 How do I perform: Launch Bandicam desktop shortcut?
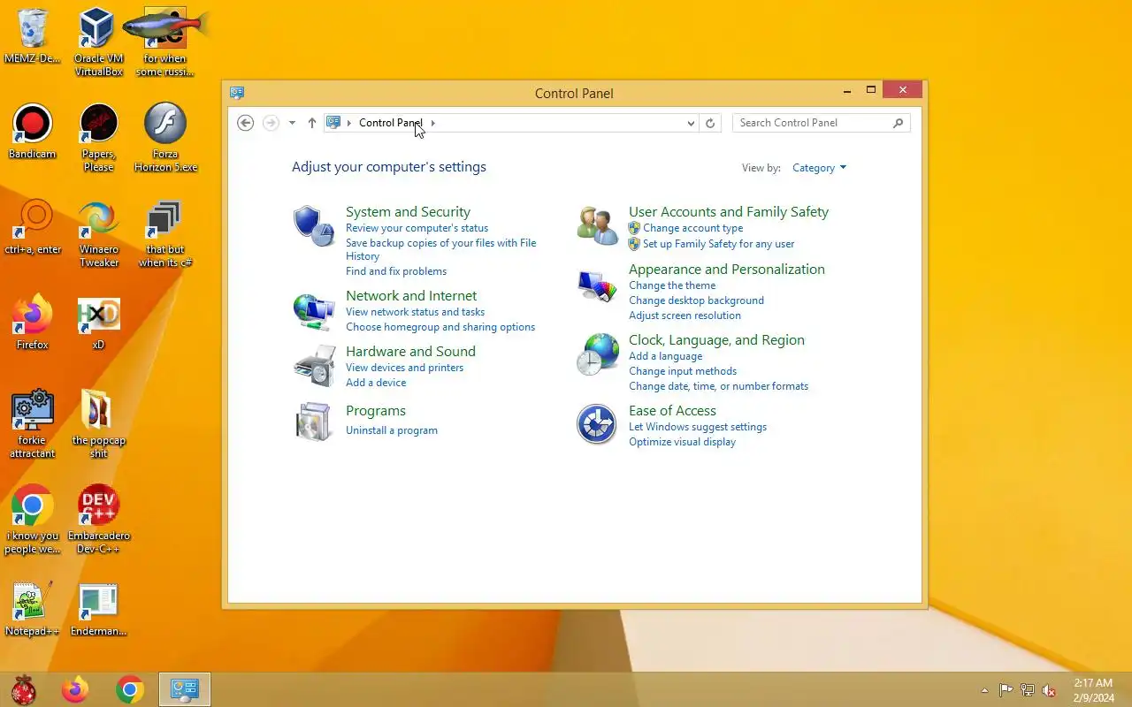33,133
